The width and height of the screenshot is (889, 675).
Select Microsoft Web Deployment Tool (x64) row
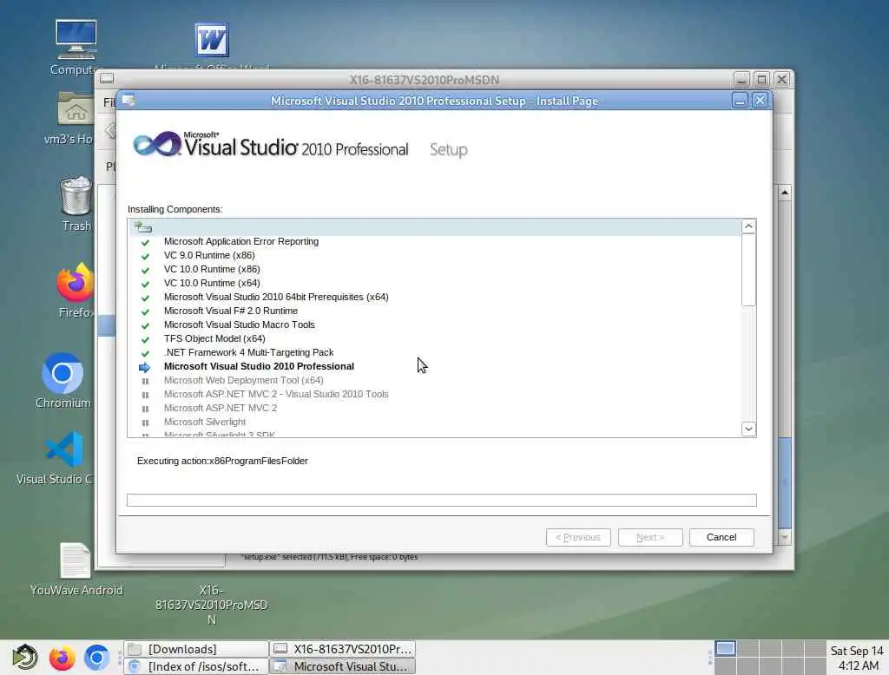tap(435, 380)
